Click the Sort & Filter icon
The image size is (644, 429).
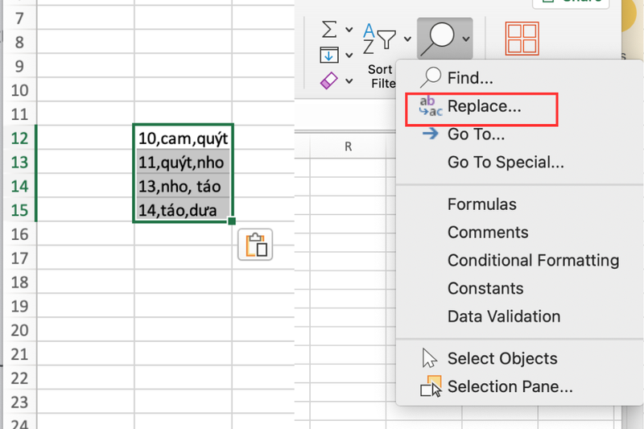click(x=379, y=39)
